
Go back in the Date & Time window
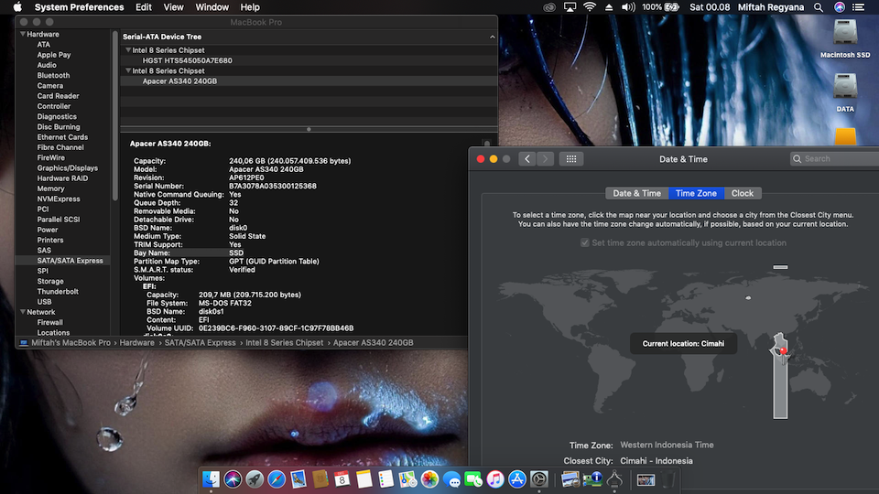click(x=527, y=159)
